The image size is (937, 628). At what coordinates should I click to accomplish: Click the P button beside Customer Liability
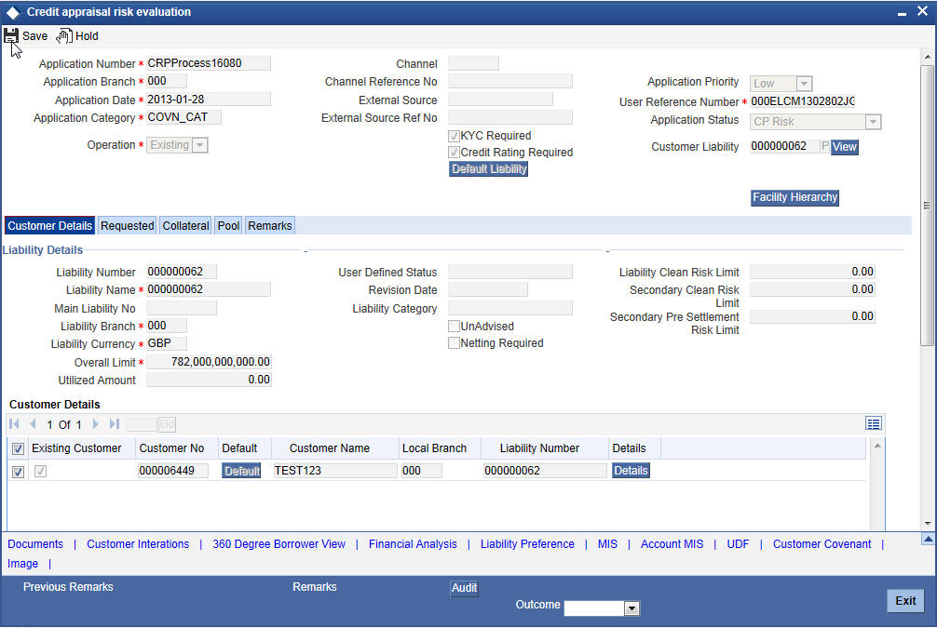[x=824, y=146]
